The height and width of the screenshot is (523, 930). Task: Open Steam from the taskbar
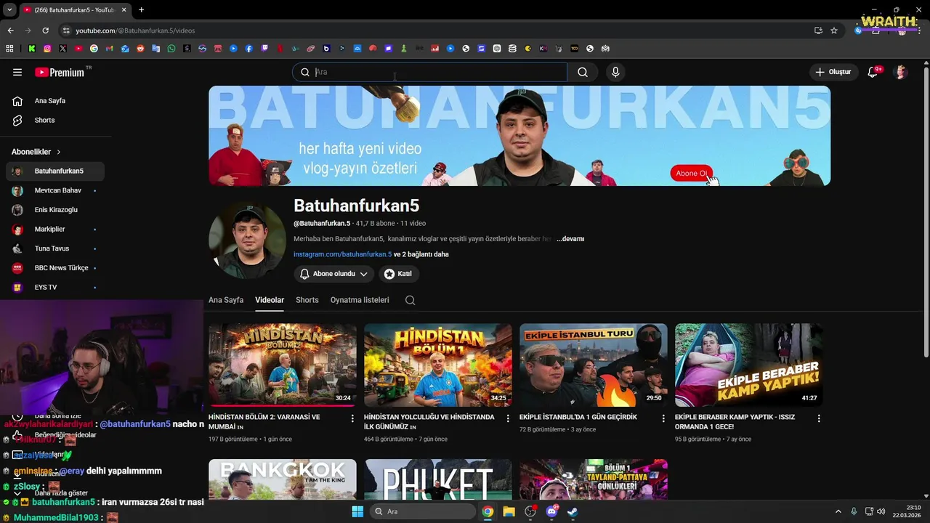(x=573, y=511)
